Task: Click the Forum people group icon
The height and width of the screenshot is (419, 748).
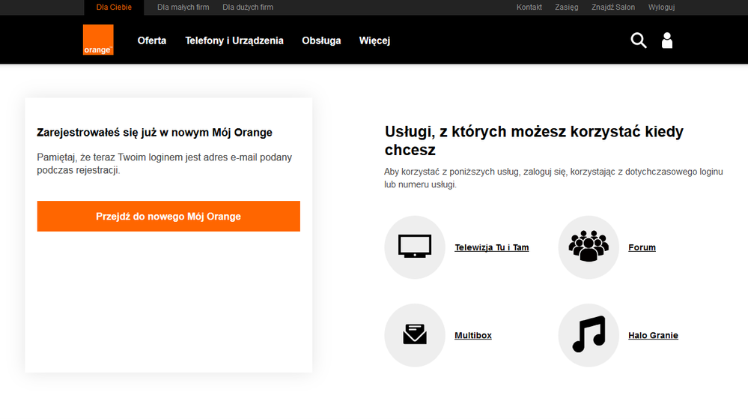Action: pyautogui.click(x=589, y=247)
